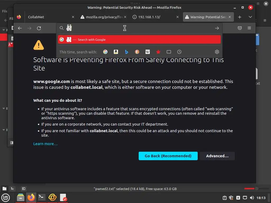Expand the list all tabs chevron
This screenshot has height=203, width=271.
click(x=250, y=17)
